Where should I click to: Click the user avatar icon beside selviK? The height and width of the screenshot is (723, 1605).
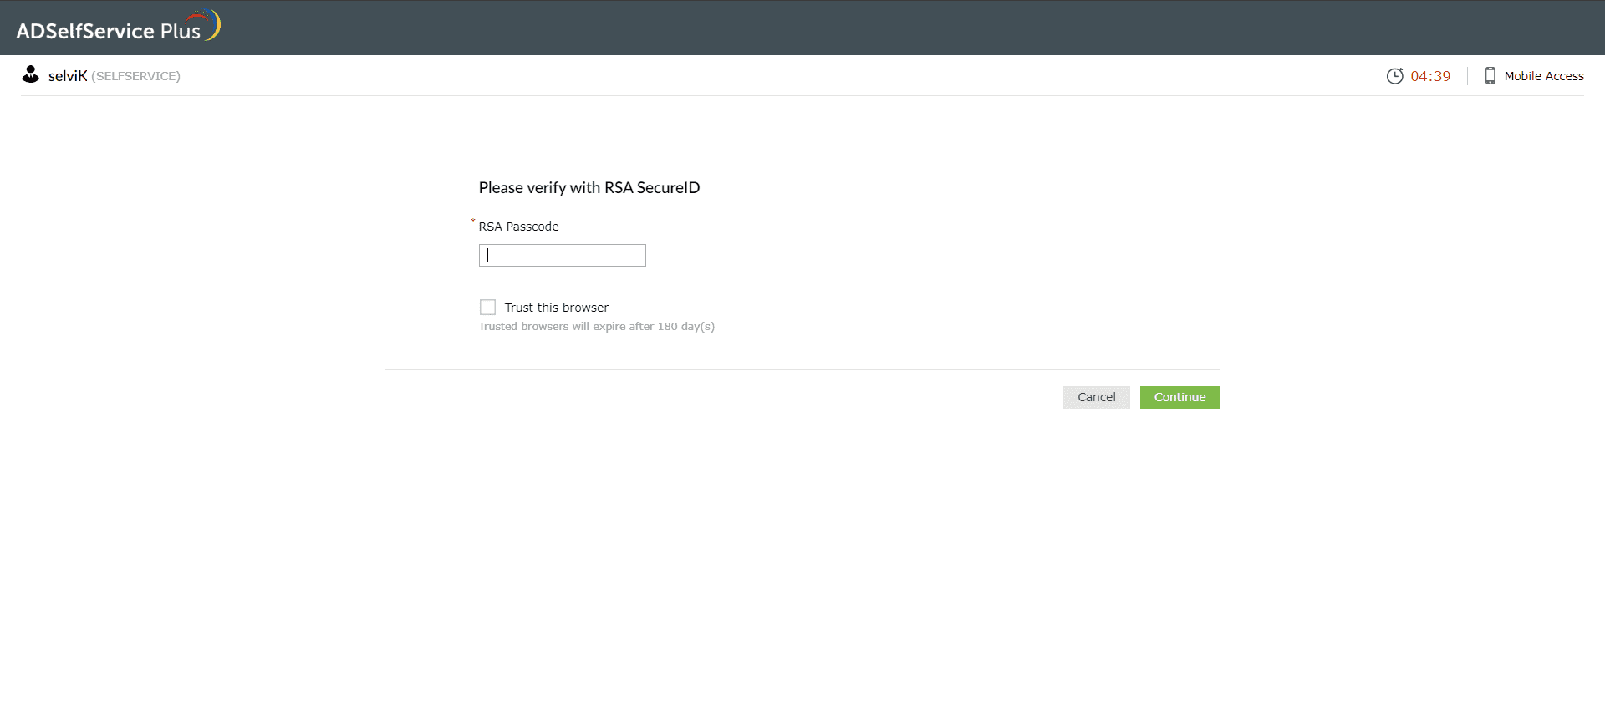[x=31, y=74]
